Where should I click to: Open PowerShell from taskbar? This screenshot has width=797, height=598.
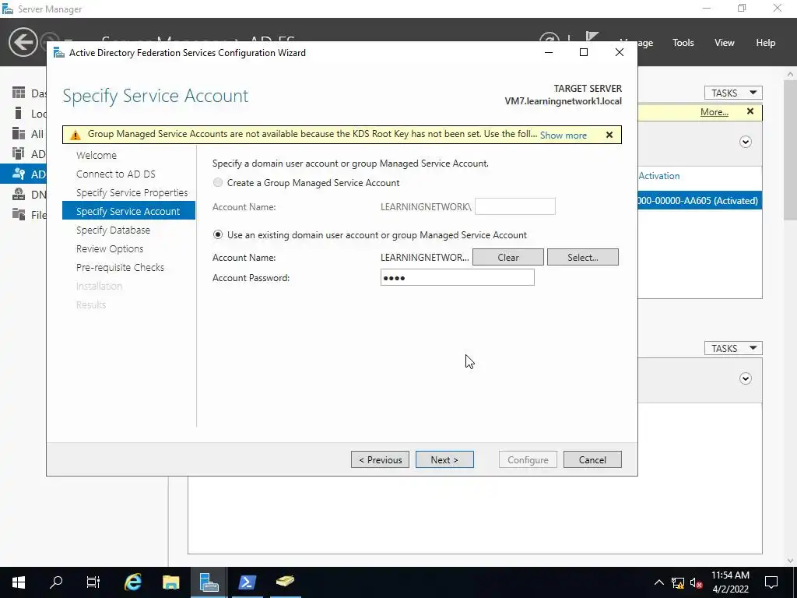pos(247,582)
